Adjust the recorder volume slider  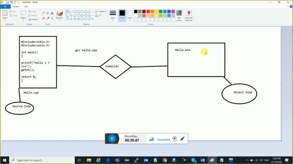point(163,140)
